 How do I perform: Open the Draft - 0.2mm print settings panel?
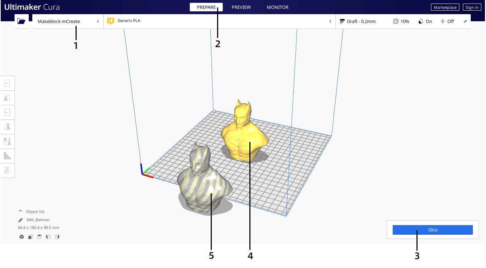pyautogui.click(x=403, y=21)
